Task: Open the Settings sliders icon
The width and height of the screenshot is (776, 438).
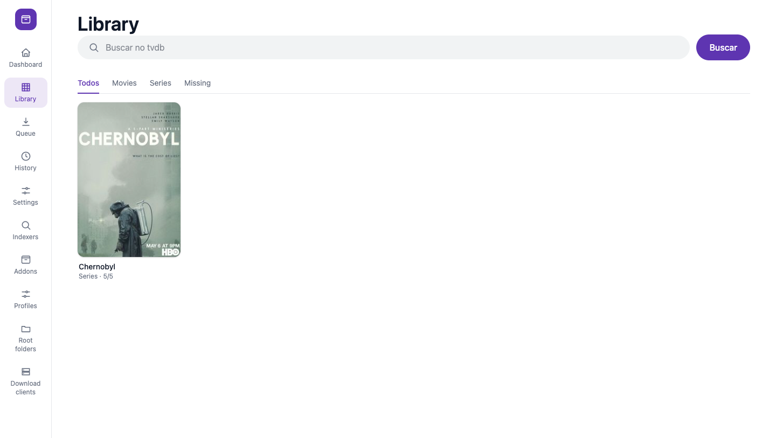Action: pos(26,191)
